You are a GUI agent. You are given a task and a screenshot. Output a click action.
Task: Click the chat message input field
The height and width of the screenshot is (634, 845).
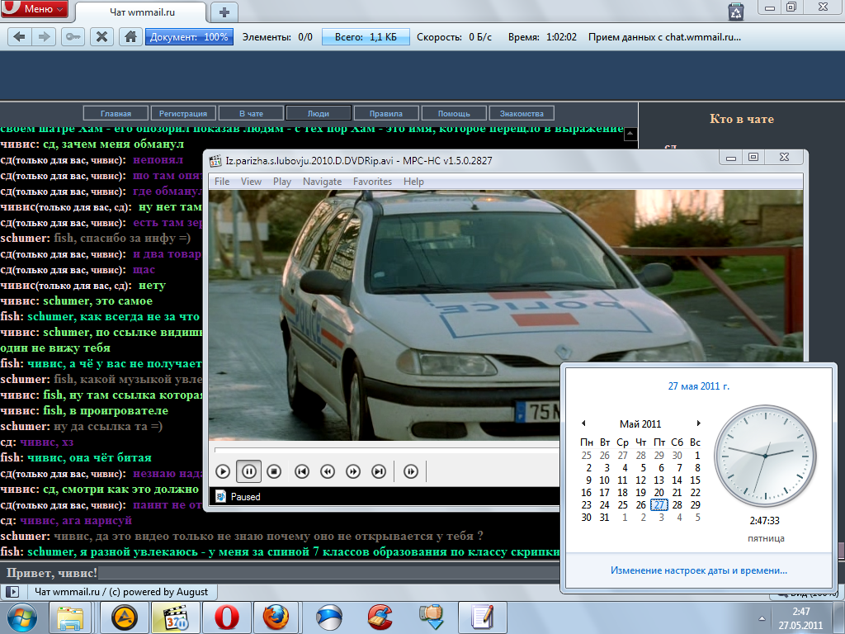pos(328,573)
